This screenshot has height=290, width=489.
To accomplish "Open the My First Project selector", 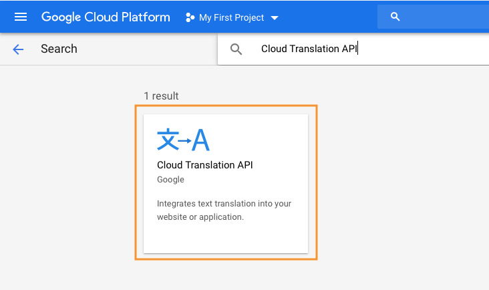I will (x=231, y=17).
